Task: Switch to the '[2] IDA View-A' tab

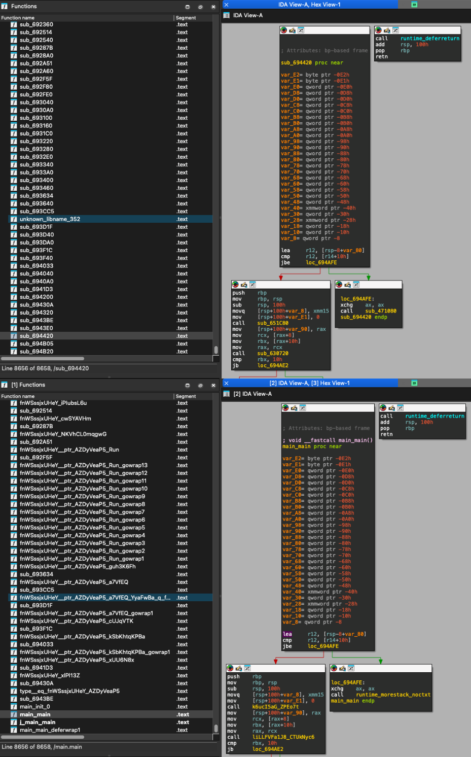Action: [x=252, y=394]
